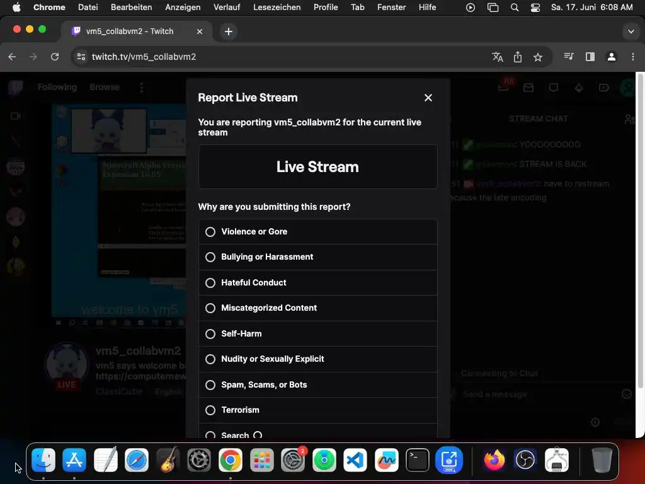Click the Twitch logo home icon

pyautogui.click(x=16, y=87)
